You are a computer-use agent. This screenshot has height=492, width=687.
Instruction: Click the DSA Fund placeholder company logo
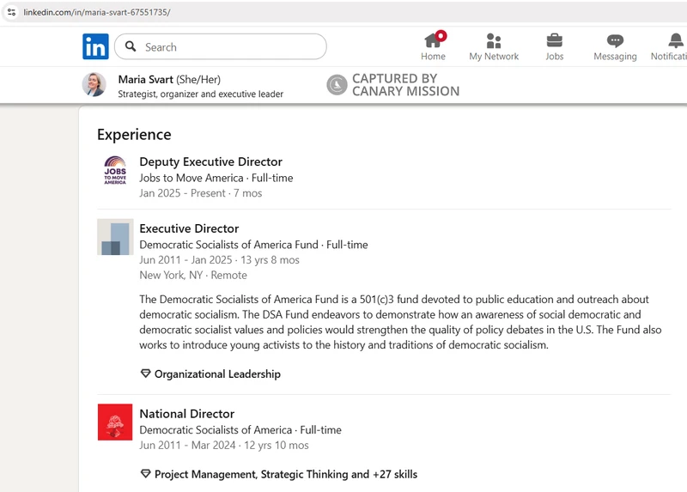(115, 237)
